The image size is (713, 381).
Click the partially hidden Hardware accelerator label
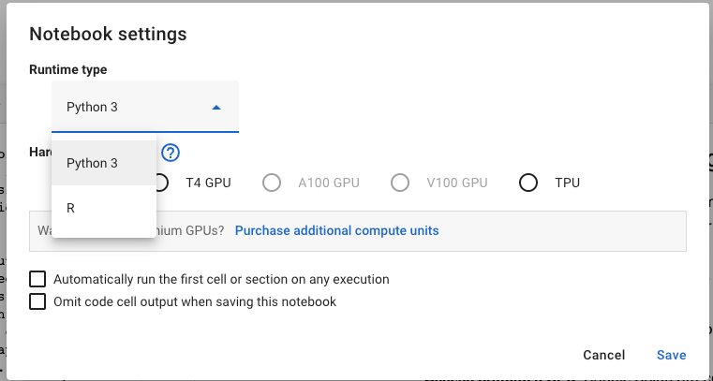click(x=39, y=153)
